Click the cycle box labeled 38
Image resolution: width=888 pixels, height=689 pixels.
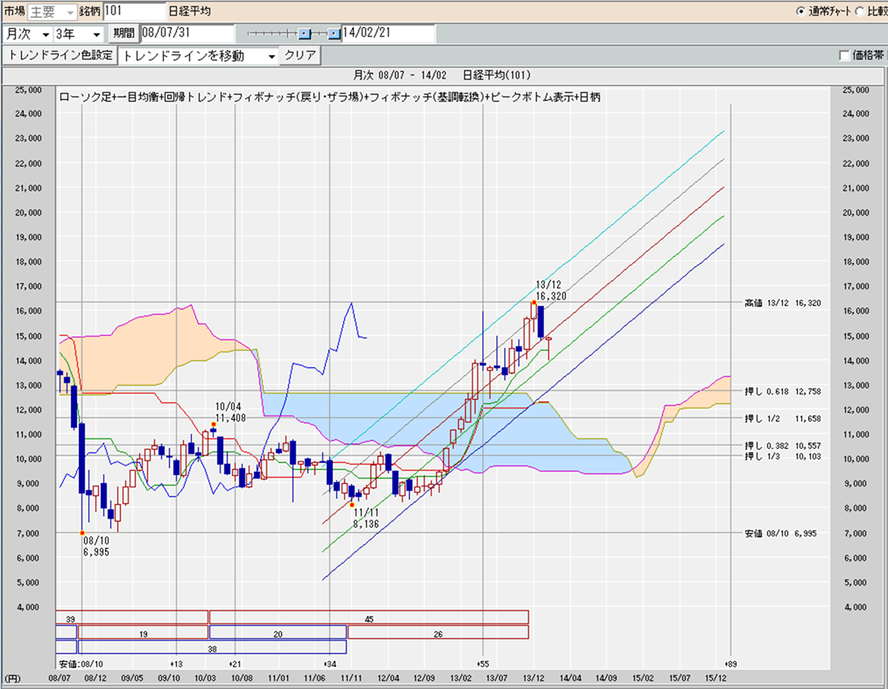213,647
